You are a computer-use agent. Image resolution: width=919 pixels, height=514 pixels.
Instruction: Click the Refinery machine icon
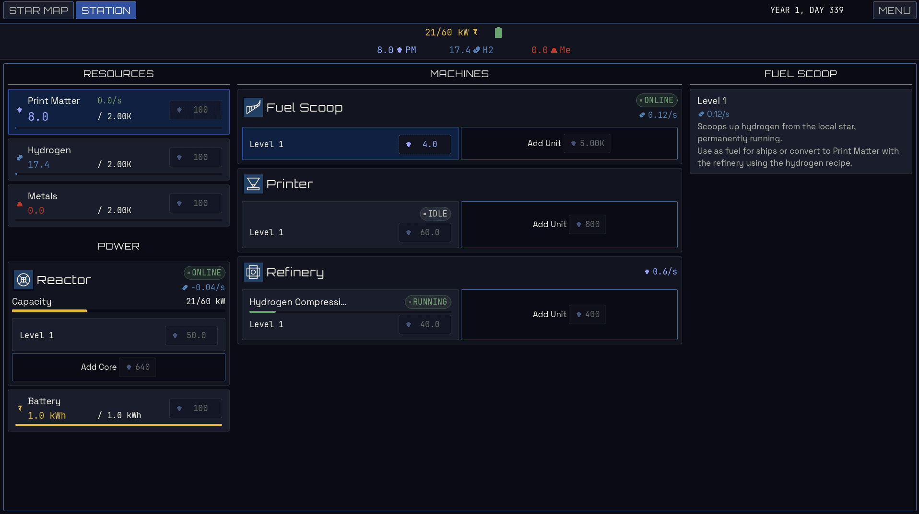coord(253,272)
